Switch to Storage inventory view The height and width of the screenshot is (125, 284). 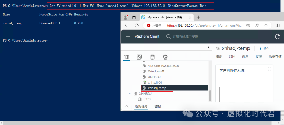point(152,57)
